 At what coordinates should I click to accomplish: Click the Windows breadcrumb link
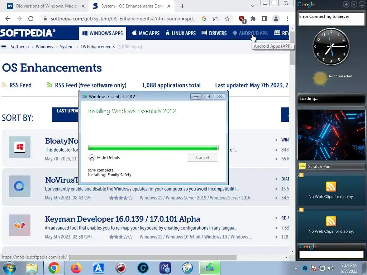(x=44, y=47)
